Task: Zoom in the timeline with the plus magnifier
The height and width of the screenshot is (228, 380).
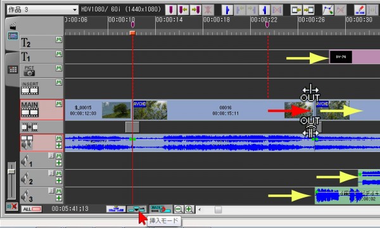Action: point(189,209)
